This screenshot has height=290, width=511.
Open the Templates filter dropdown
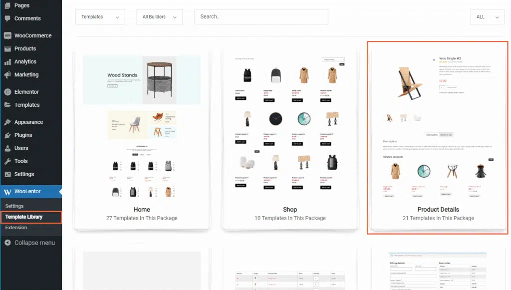click(100, 16)
